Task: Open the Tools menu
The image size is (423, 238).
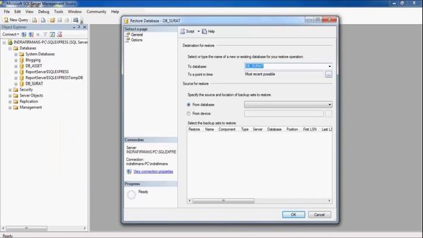Action: tap(58, 12)
